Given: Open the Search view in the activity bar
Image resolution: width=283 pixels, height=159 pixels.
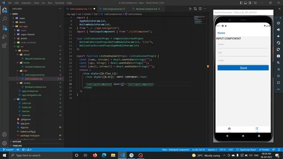Looking at the screenshot, I should [x=4, y=19].
